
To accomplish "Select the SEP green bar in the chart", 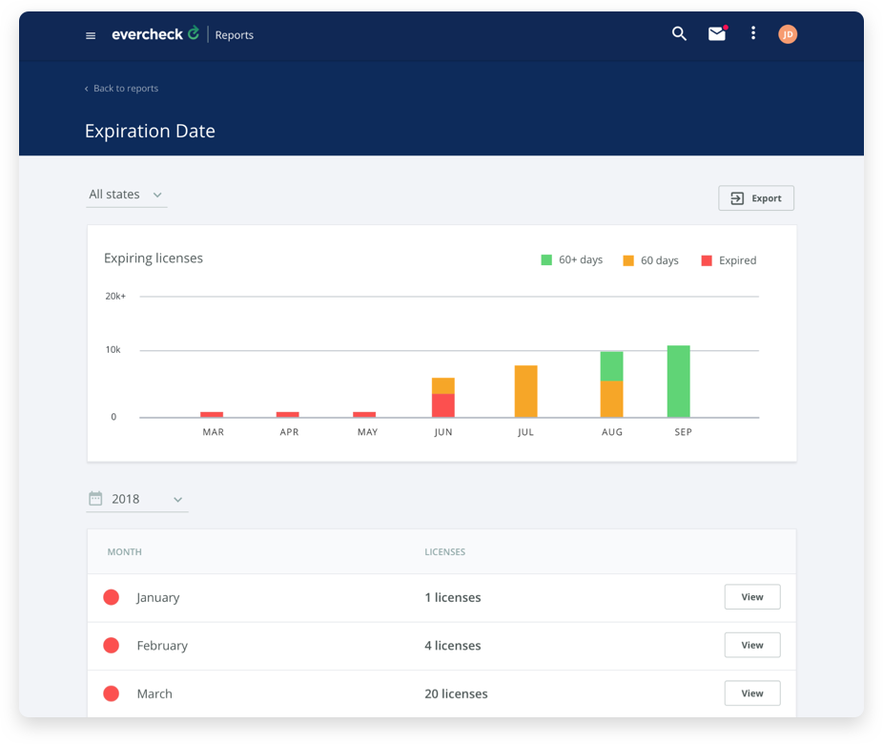I will point(678,380).
